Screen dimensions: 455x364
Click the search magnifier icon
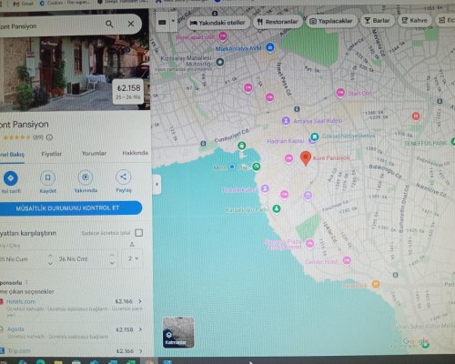click(109, 24)
